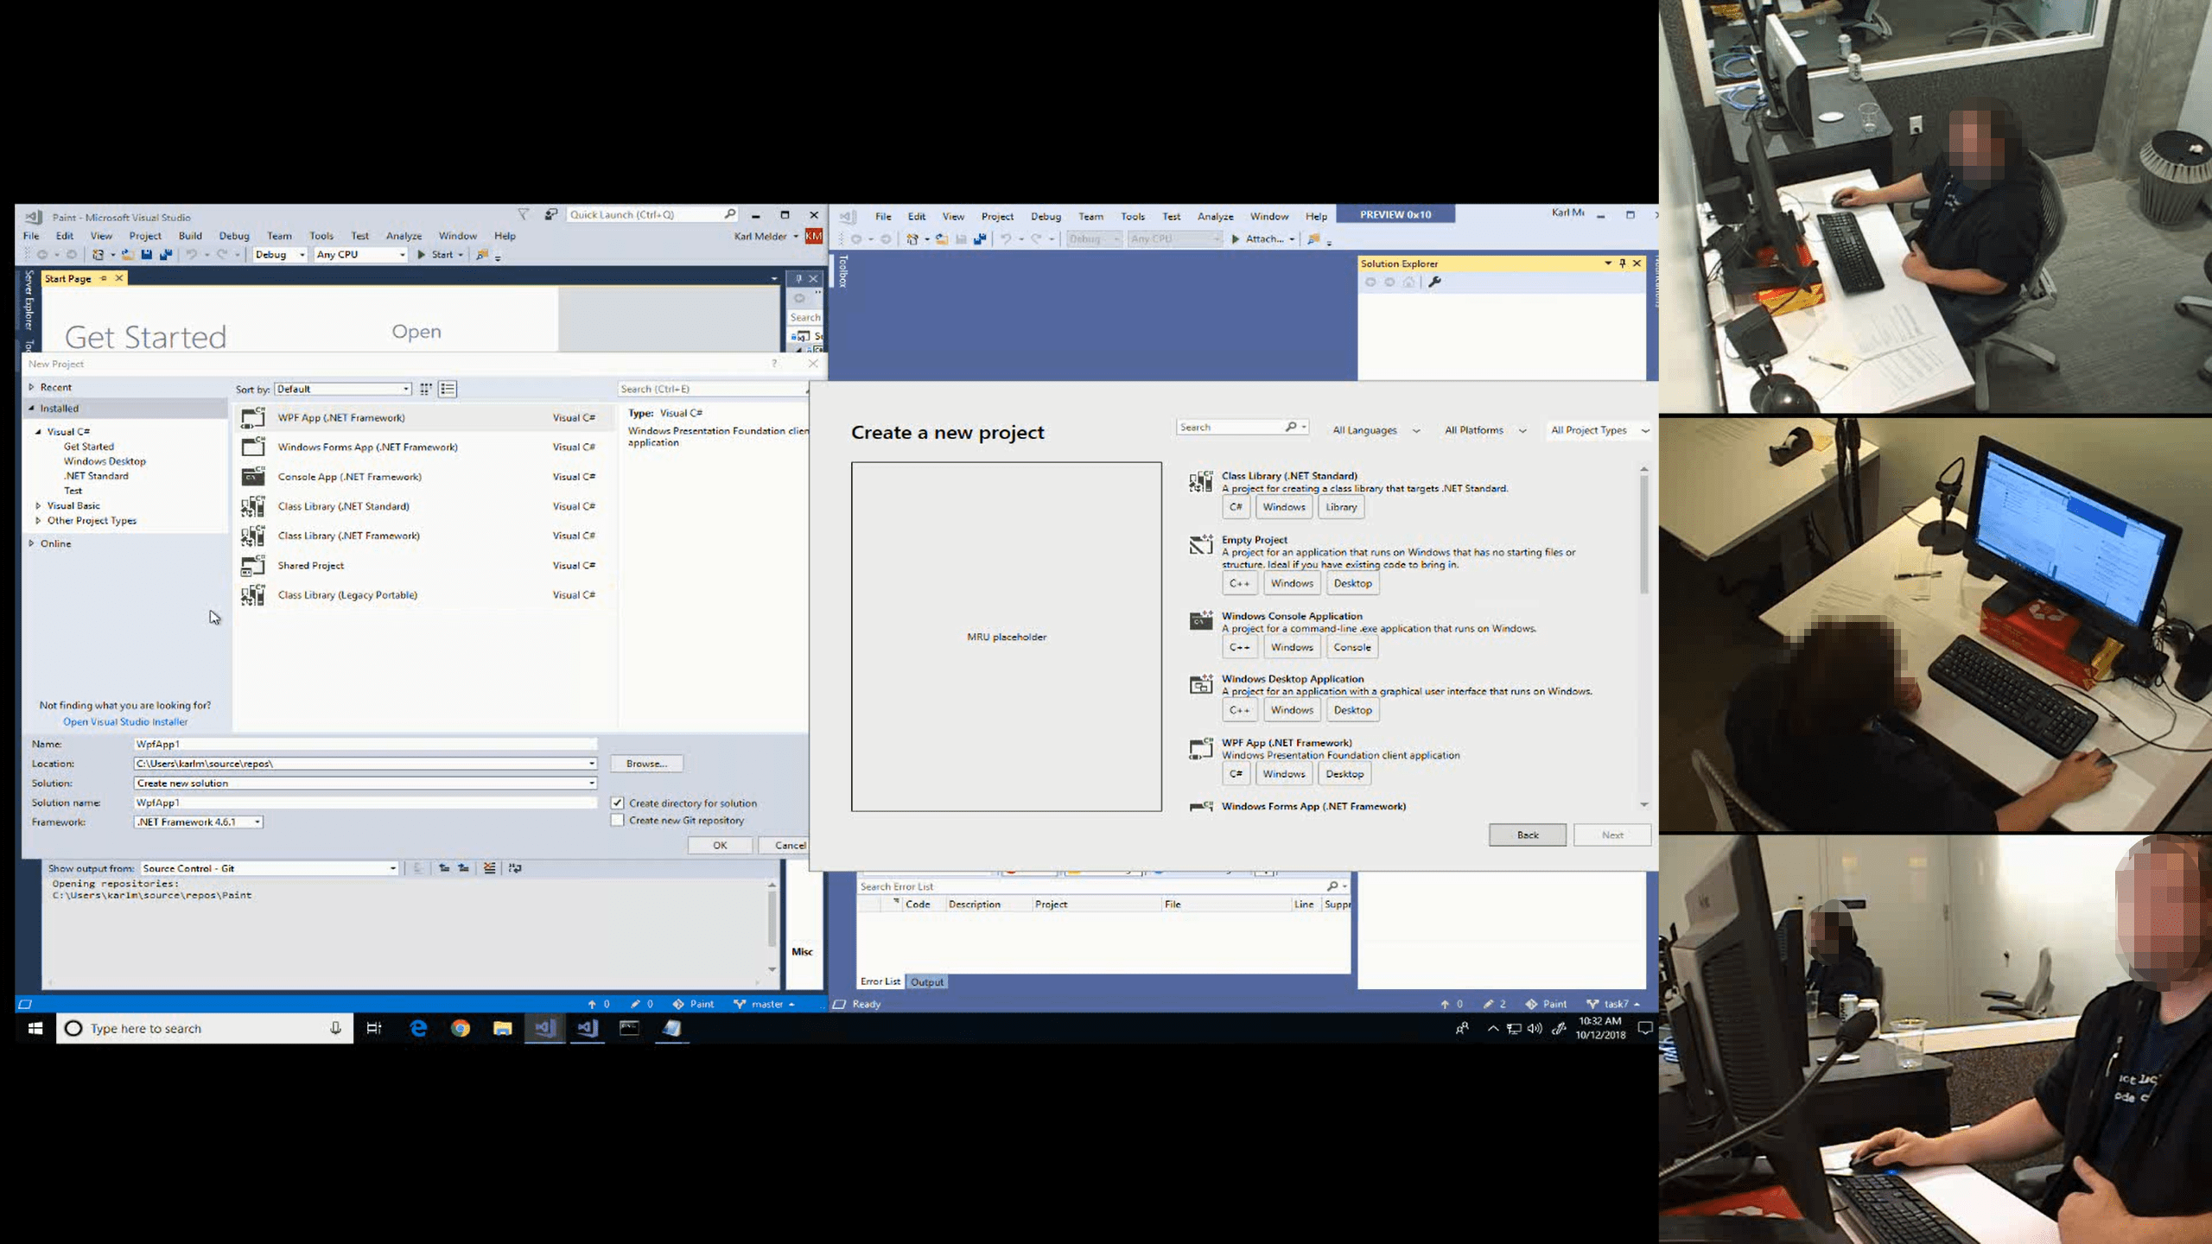
Task: Click the Browse... button
Action: coord(646,764)
